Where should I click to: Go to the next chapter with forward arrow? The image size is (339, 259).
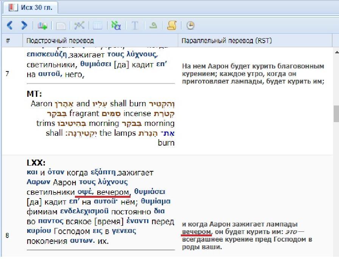point(24,25)
